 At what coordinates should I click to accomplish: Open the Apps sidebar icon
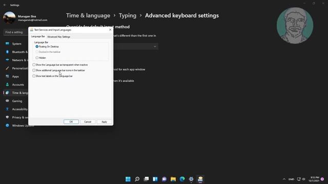click(7, 76)
